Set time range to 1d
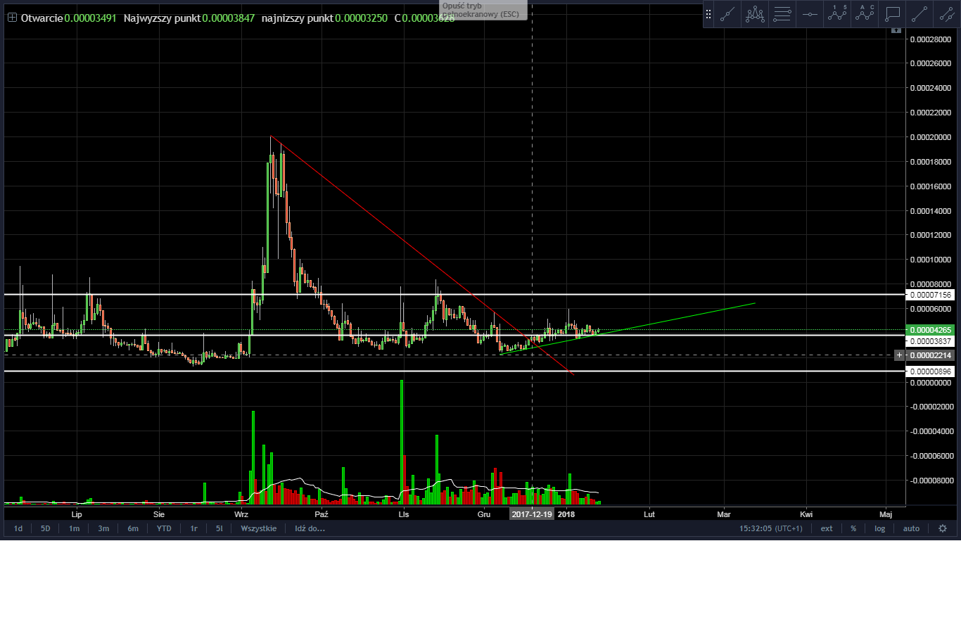Viewport: 961px width, 636px height. click(x=18, y=528)
